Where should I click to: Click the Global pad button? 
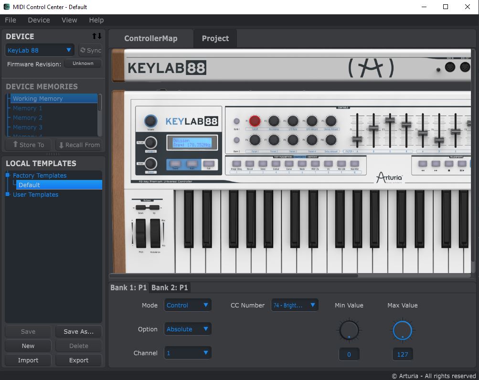tap(276, 164)
